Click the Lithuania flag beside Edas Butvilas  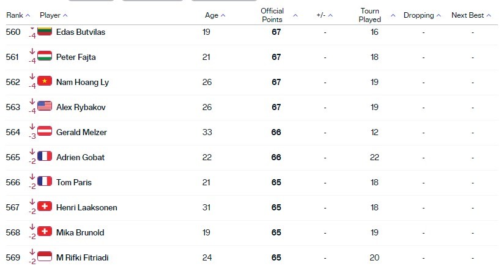45,31
